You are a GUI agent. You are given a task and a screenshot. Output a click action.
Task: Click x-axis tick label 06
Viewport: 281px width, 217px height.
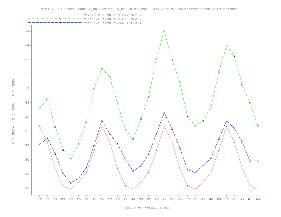55,199
